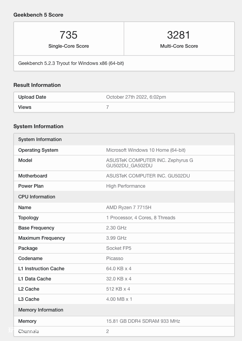The width and height of the screenshot is (242, 341).
Task: Click "Microsoft Windows 10 Home (64-bit)" value
Action: tap(146, 150)
